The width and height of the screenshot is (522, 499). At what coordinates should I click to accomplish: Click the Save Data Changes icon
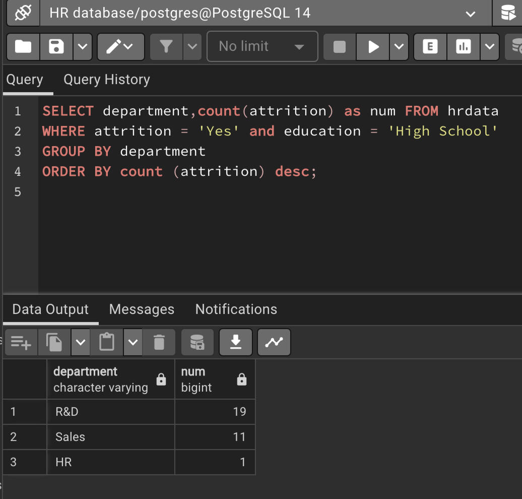[197, 342]
